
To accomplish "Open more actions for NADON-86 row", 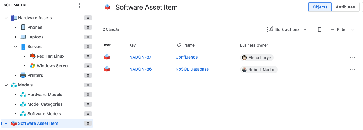I will point(352,70).
